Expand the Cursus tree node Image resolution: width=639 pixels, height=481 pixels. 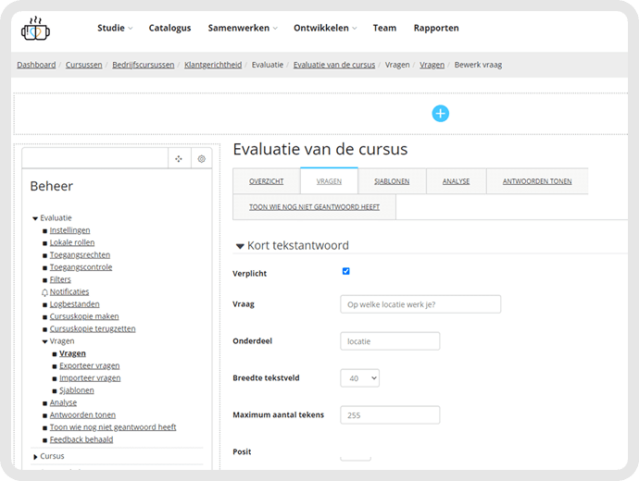pos(35,457)
